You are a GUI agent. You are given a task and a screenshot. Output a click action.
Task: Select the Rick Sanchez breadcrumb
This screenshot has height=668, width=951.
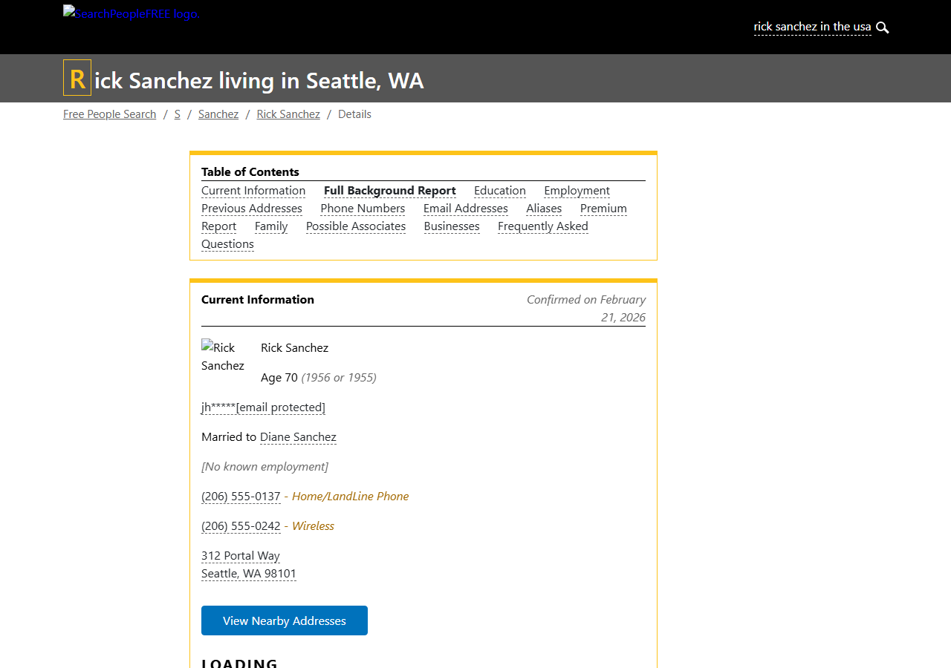288,114
